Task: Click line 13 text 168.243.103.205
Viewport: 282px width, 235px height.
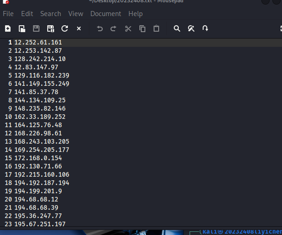Action: (x=42, y=141)
